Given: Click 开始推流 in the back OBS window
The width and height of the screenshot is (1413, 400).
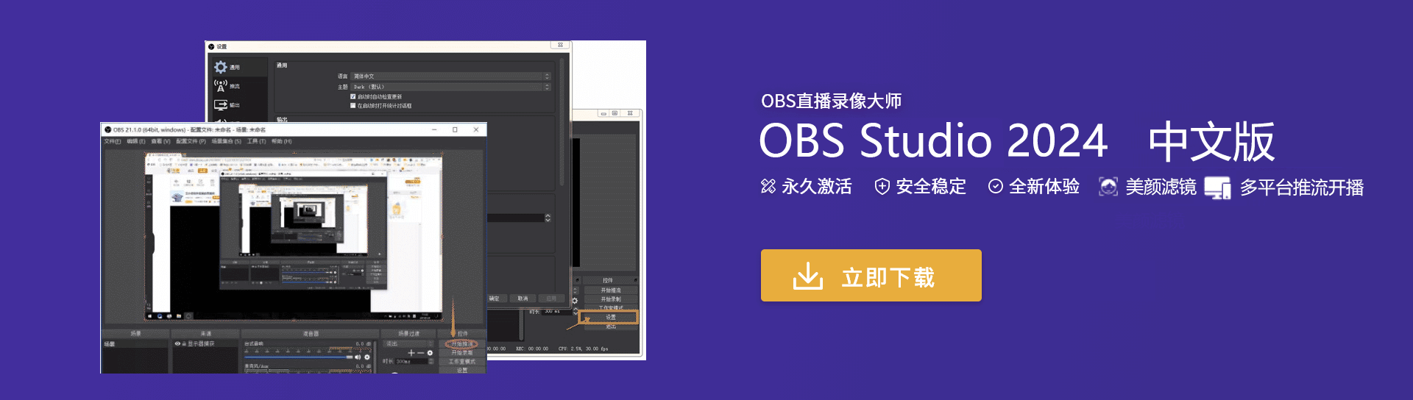Looking at the screenshot, I should tap(610, 290).
